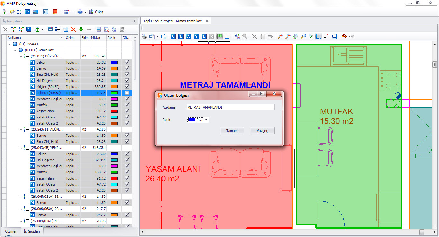Viewport: 439px width, 237px height.
Task: Collapse the (01.01) Zemin Kat node
Action: point(15,50)
